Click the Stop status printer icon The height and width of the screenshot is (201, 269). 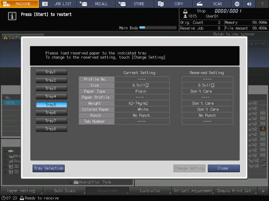click(185, 11)
